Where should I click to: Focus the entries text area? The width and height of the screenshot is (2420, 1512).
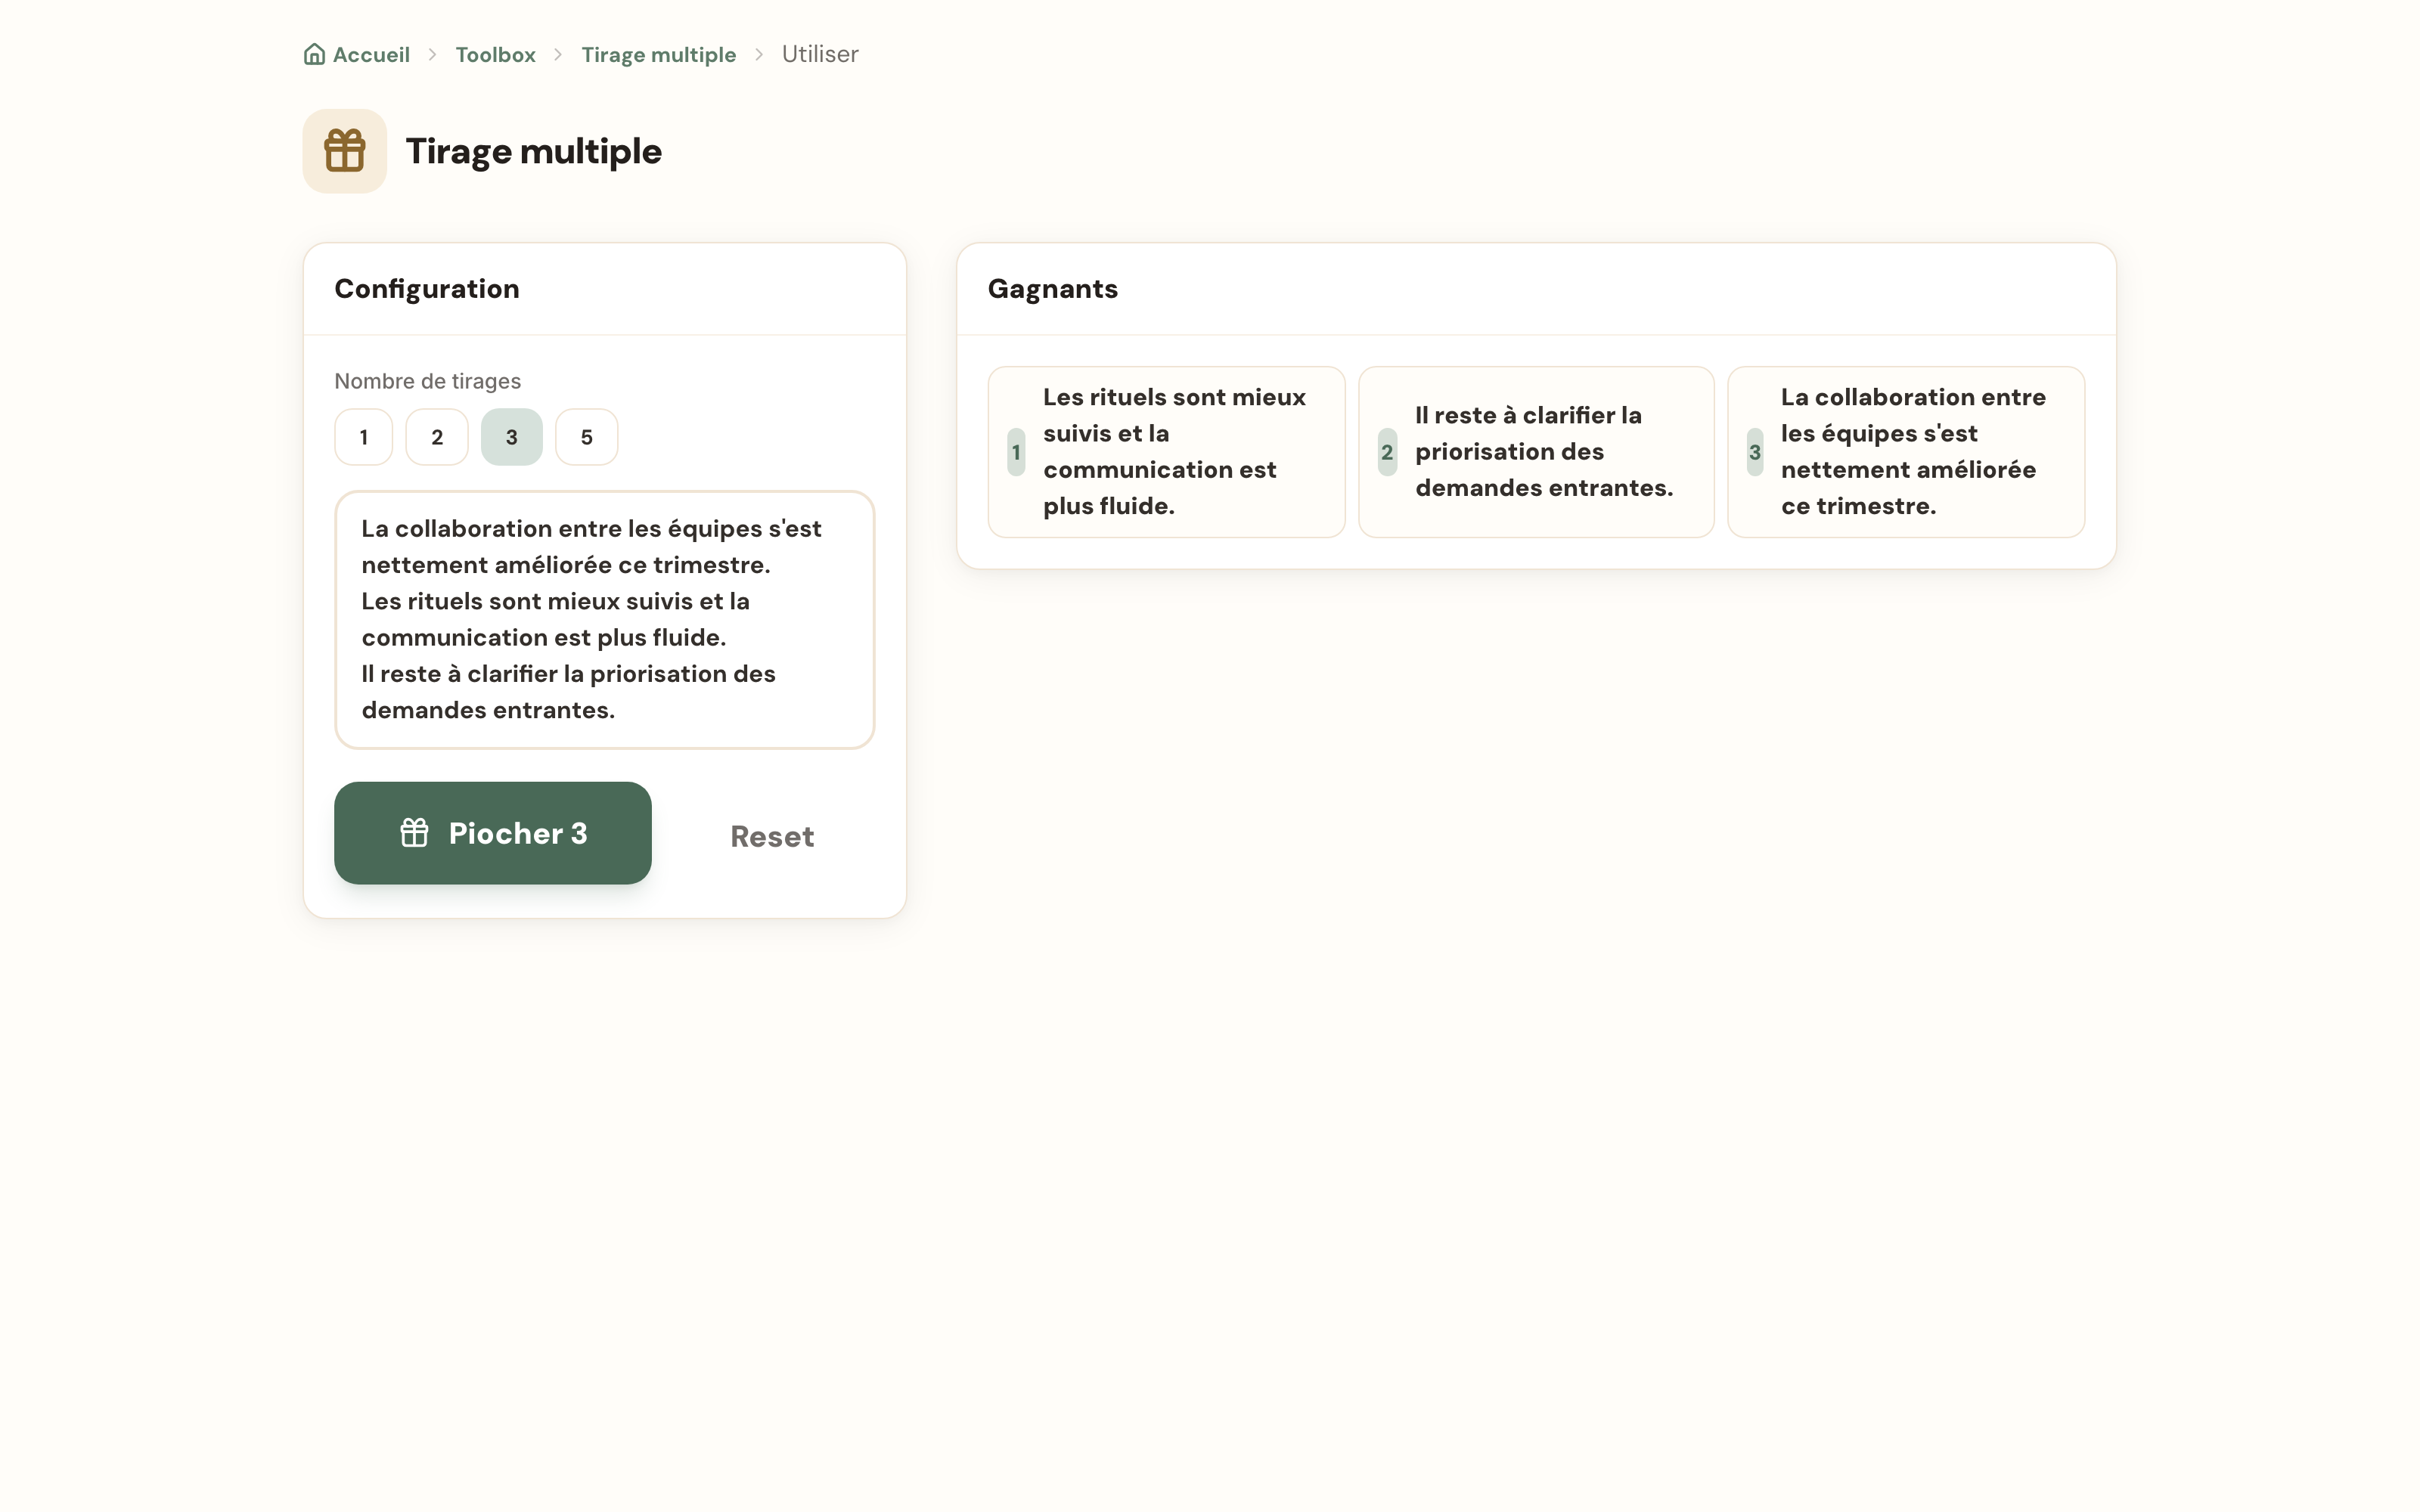pyautogui.click(x=605, y=620)
